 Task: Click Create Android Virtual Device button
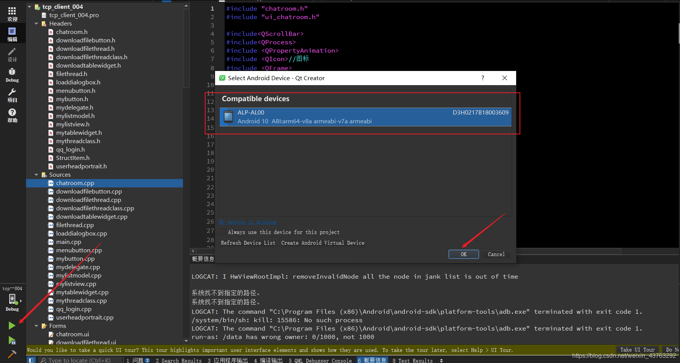[323, 243]
